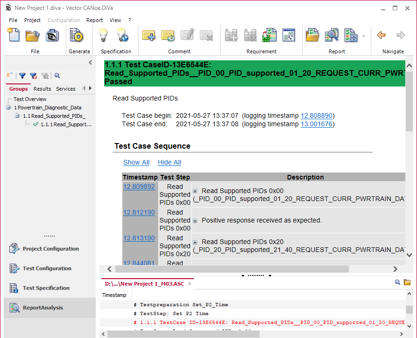Click the log panel horizontal scrollbar
This screenshot has width=417, height=338.
pyautogui.click(x=183, y=334)
